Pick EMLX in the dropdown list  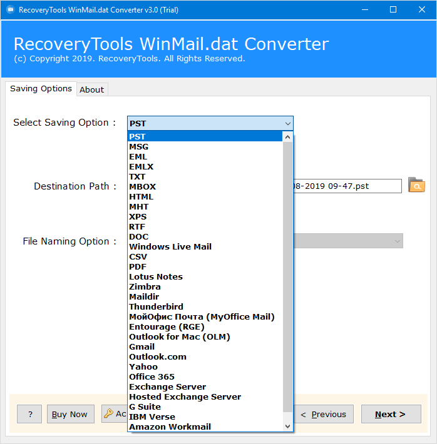(x=205, y=166)
